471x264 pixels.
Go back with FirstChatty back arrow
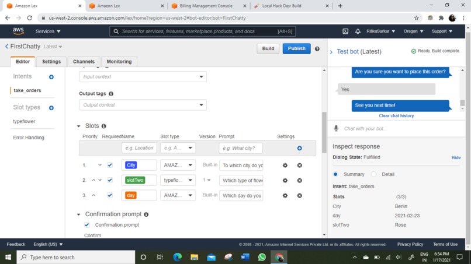(x=6, y=47)
